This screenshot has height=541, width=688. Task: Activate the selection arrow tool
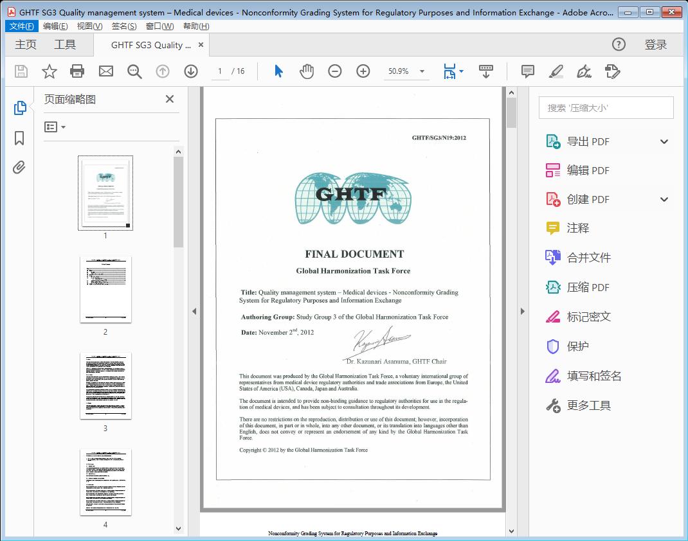[x=278, y=71]
